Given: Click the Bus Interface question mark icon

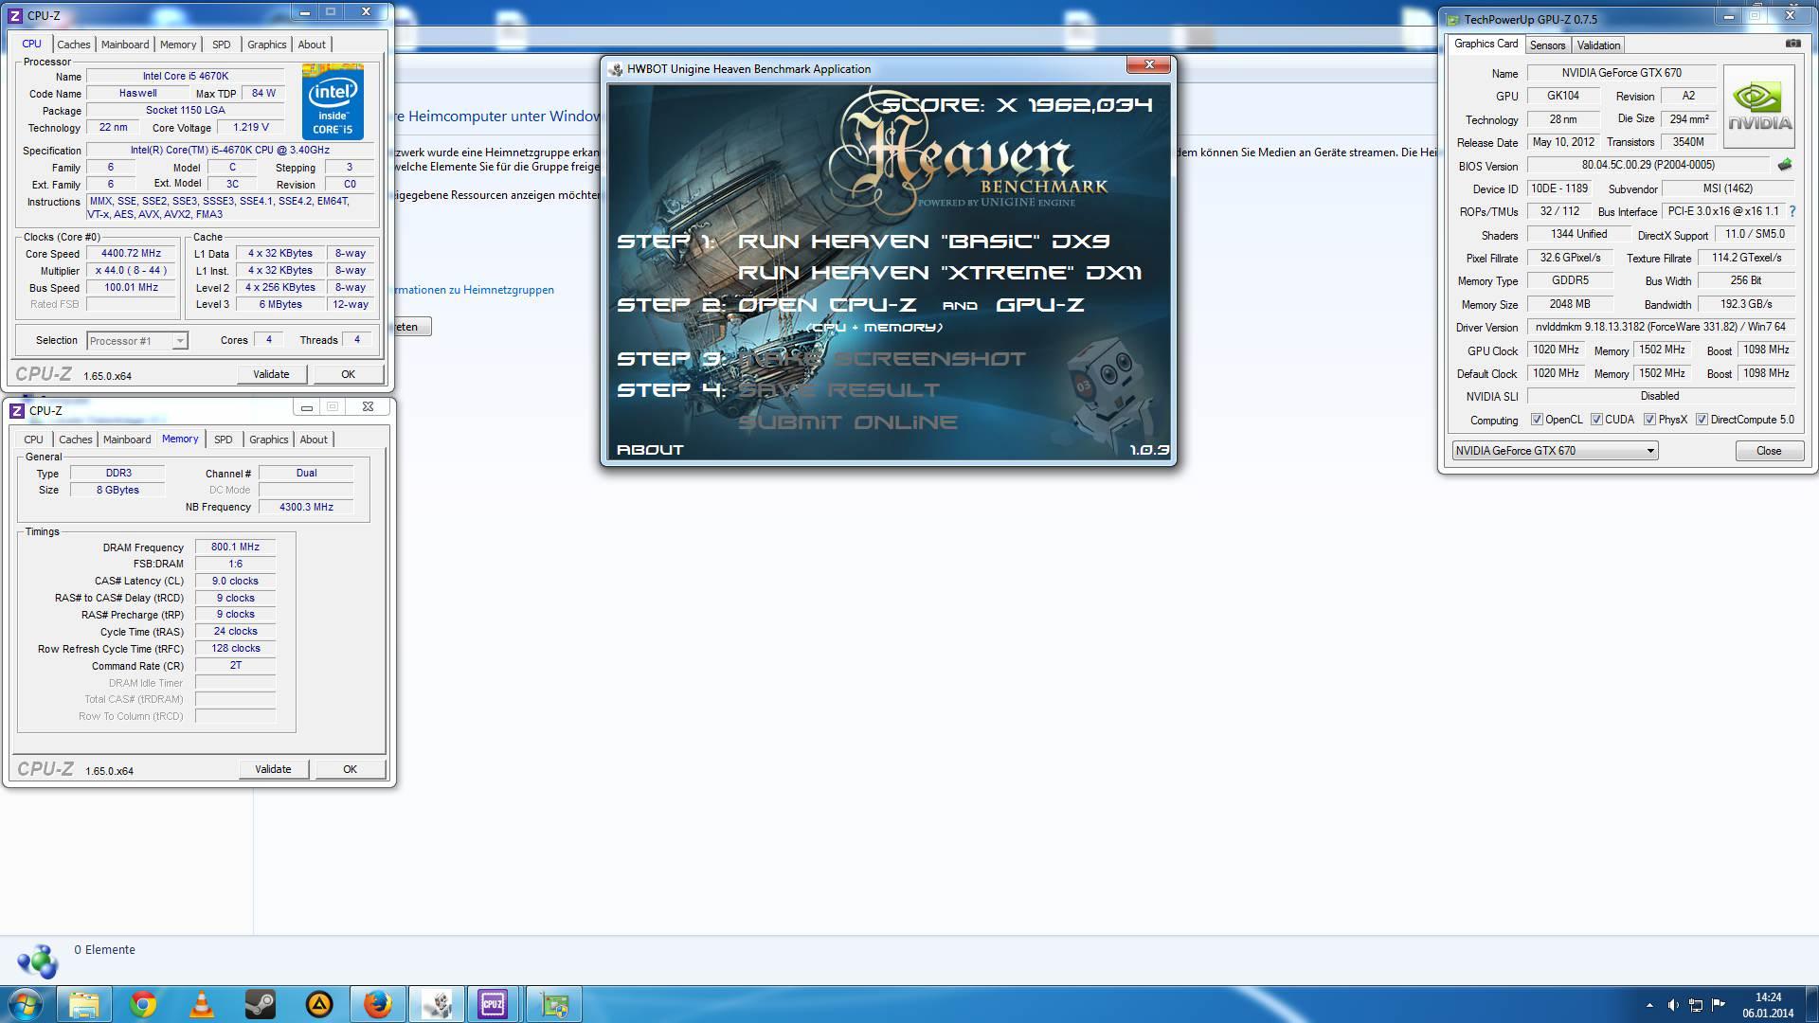Looking at the screenshot, I should point(1792,211).
